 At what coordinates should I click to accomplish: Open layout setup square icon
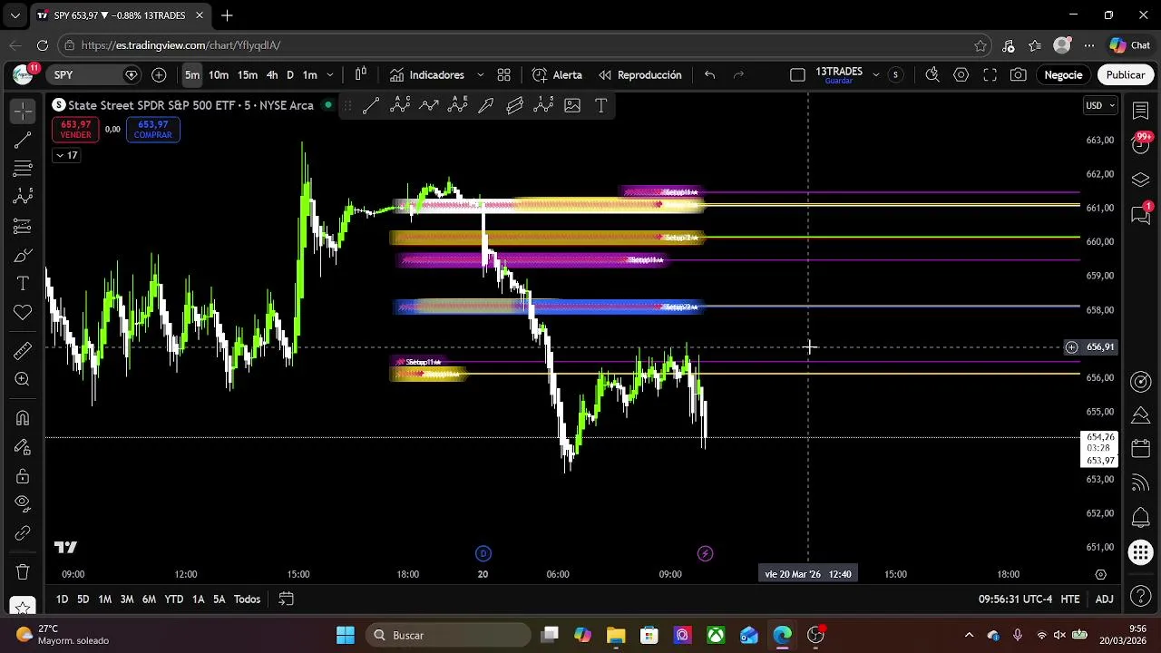[x=797, y=74]
